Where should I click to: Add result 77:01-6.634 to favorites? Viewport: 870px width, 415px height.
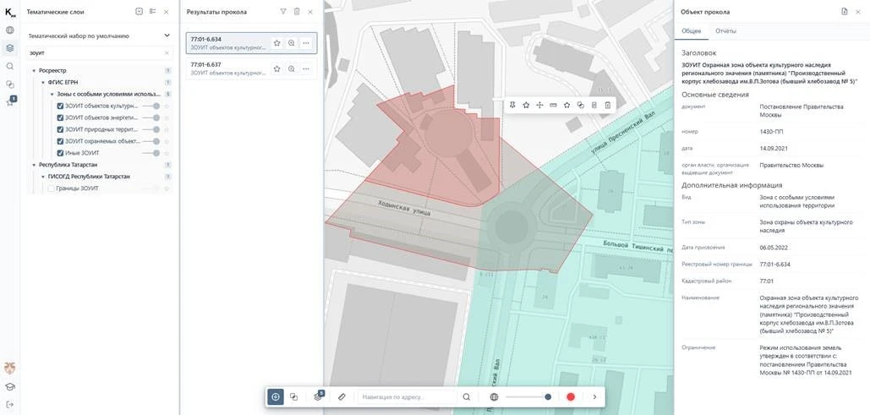point(276,43)
